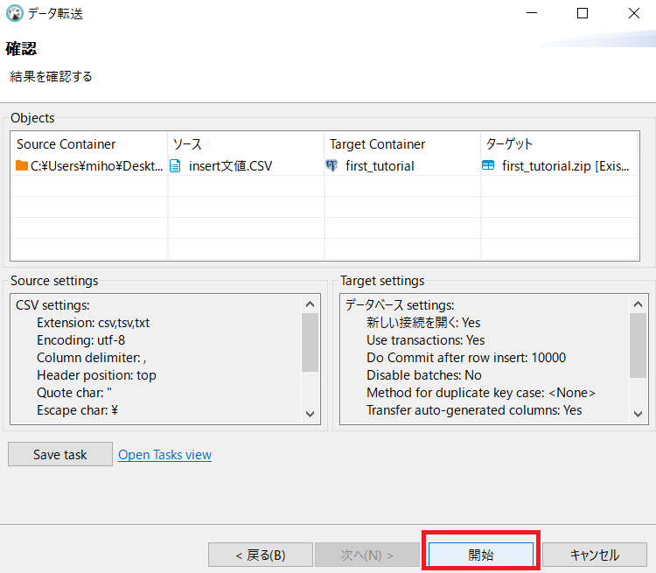Click Transfer auto-generated columns: Yes line
This screenshot has height=573, width=656.
(x=474, y=410)
